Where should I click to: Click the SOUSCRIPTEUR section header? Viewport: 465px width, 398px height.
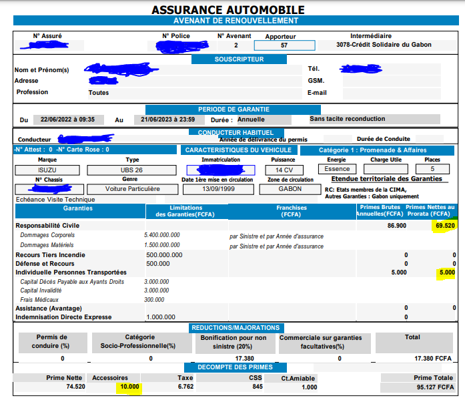tap(239, 59)
